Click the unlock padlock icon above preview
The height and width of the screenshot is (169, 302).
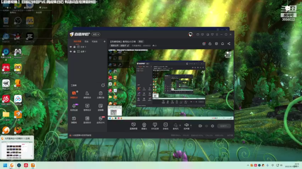(210, 44)
